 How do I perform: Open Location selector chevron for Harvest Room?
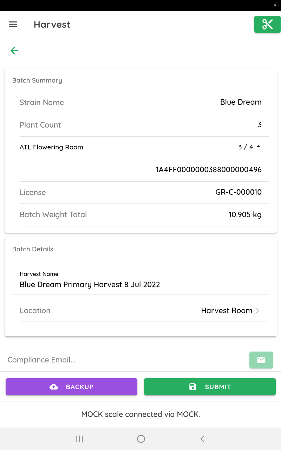(x=257, y=310)
